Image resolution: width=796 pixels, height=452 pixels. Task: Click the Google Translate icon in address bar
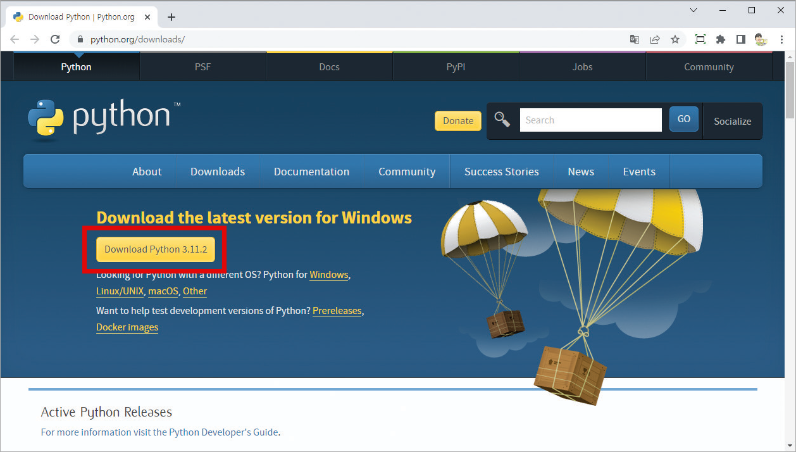[634, 39]
